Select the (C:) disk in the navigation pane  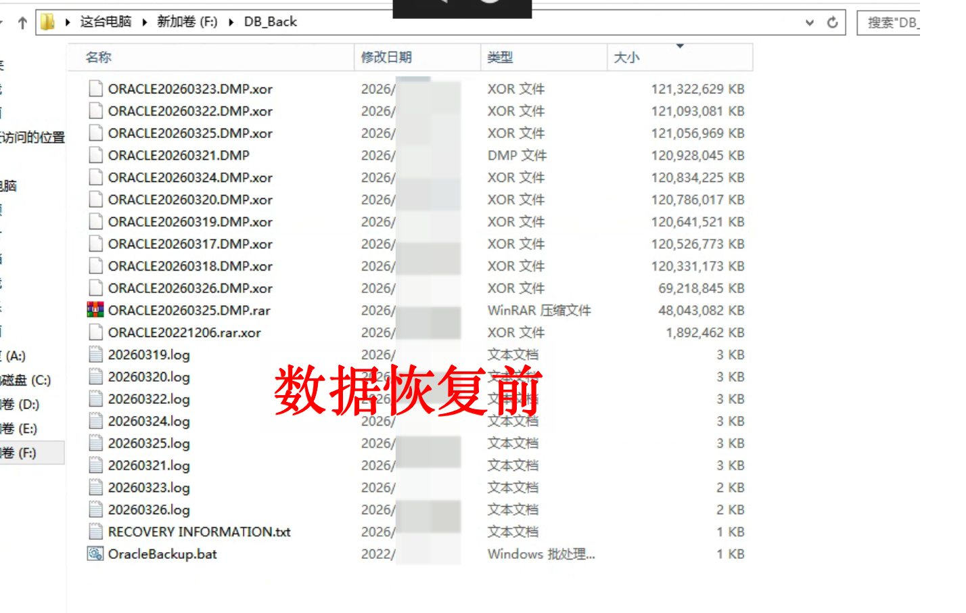click(27, 380)
